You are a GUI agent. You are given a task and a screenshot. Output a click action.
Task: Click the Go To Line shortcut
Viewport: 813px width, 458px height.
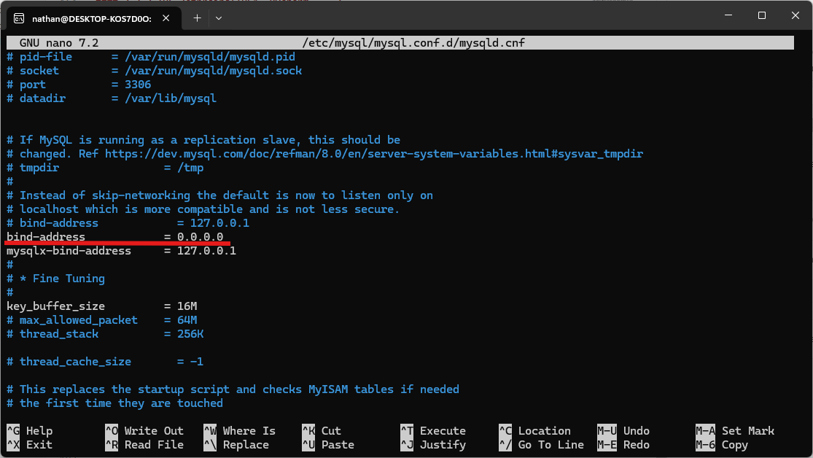(551, 445)
